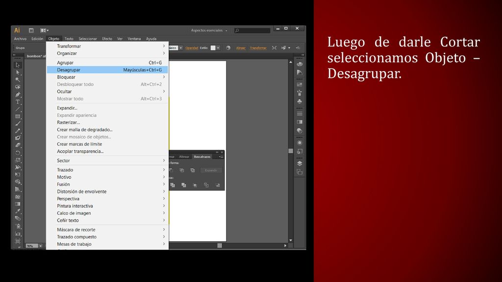Expand the Transformar submenu

coord(107,46)
